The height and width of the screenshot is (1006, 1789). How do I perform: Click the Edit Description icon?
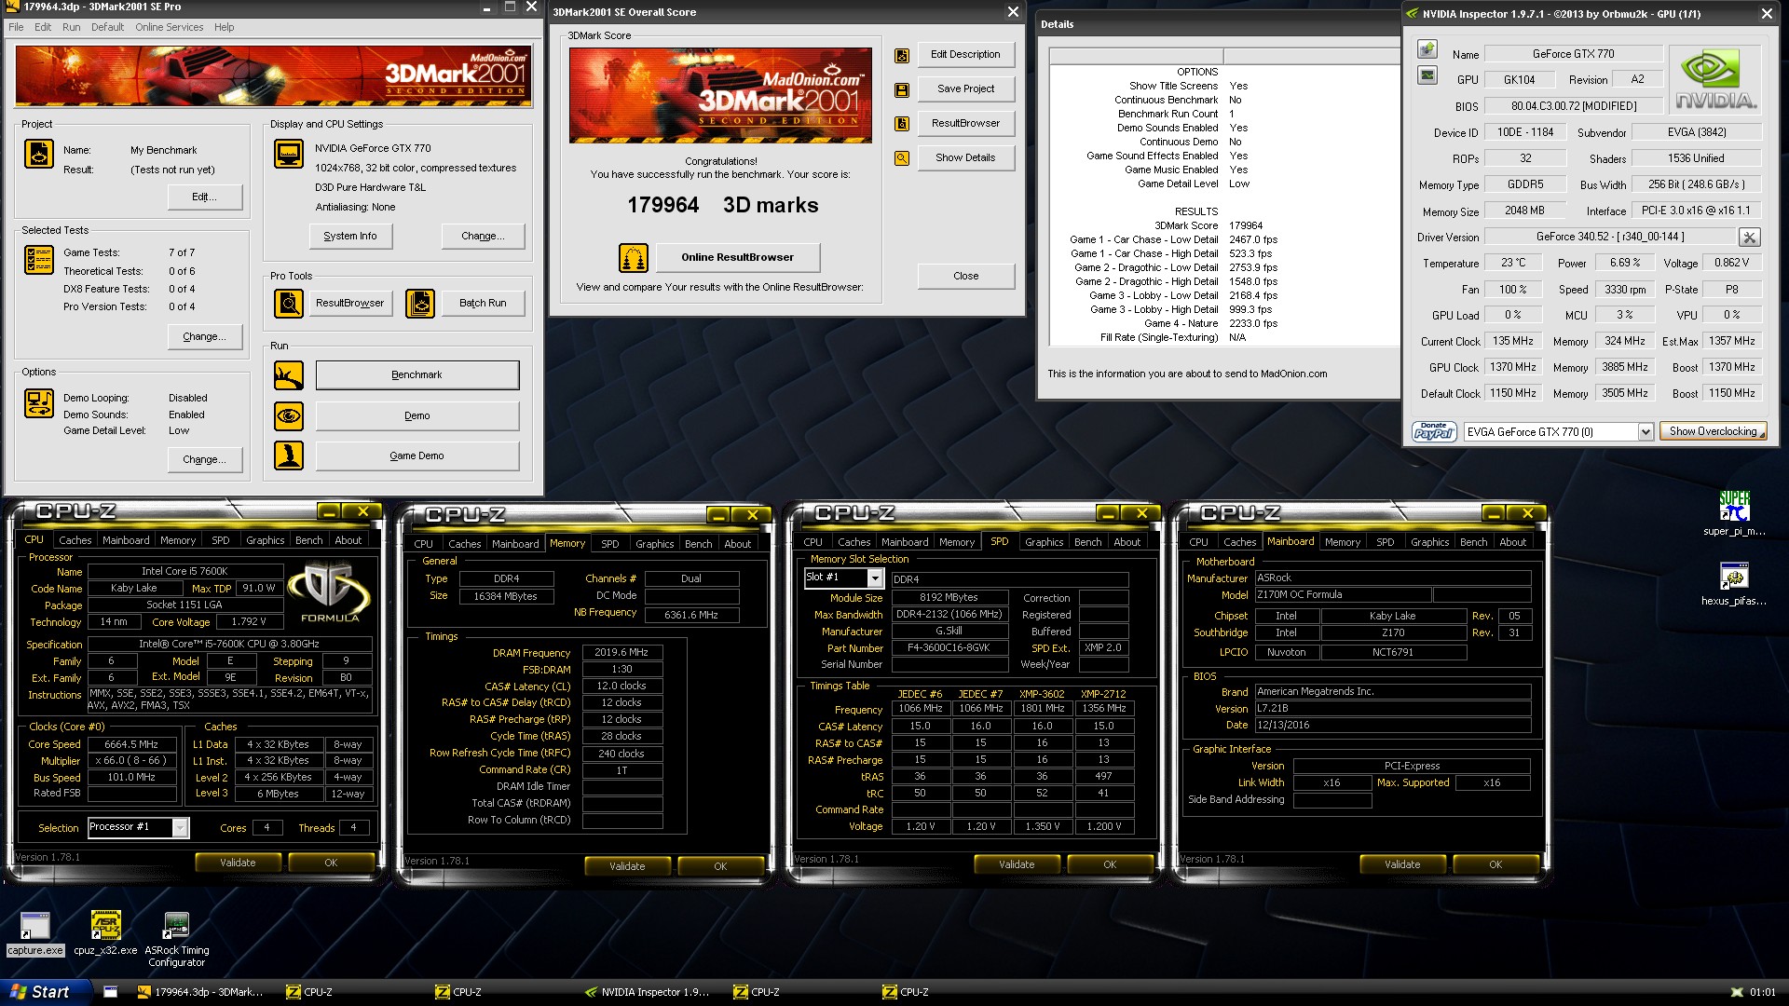[x=902, y=56]
